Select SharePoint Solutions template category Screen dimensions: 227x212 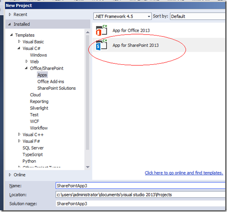point(56,88)
